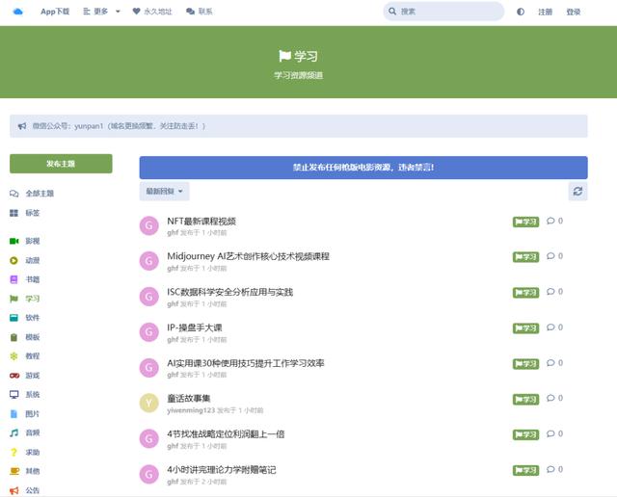The image size is (617, 497).
Task: Open topic Midjourney AI艺术创作核心技术视频课程
Action: [249, 256]
